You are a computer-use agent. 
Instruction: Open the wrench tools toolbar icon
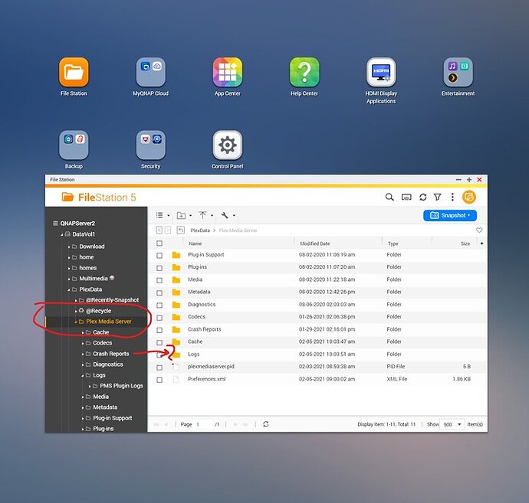pyautogui.click(x=225, y=215)
